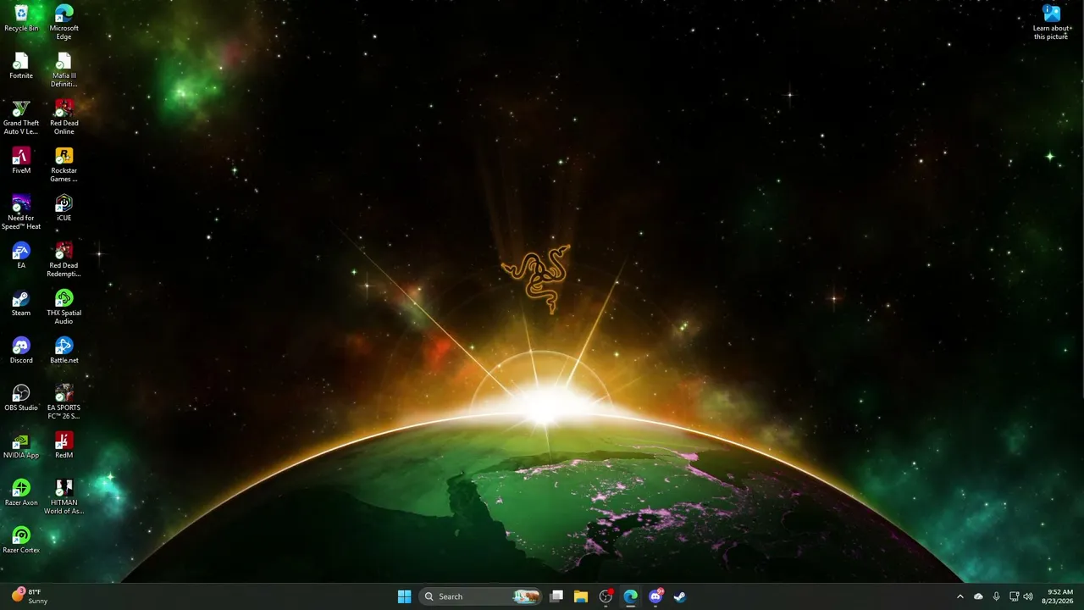Open File Explorer from the taskbar

point(581,596)
